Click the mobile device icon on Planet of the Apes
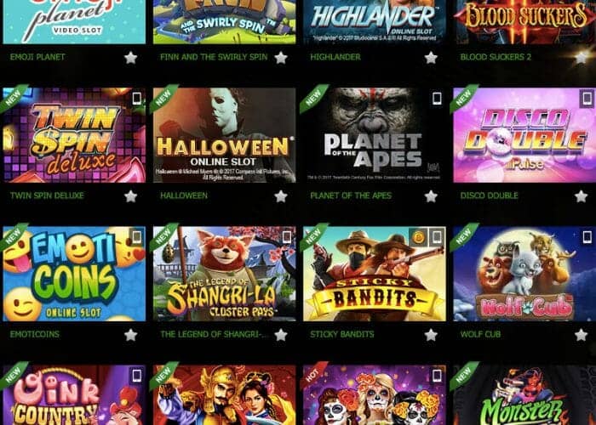 437,99
